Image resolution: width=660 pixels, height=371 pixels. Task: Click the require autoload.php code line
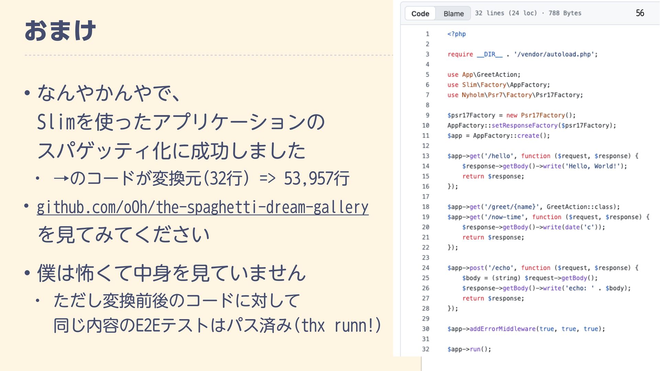click(x=522, y=54)
